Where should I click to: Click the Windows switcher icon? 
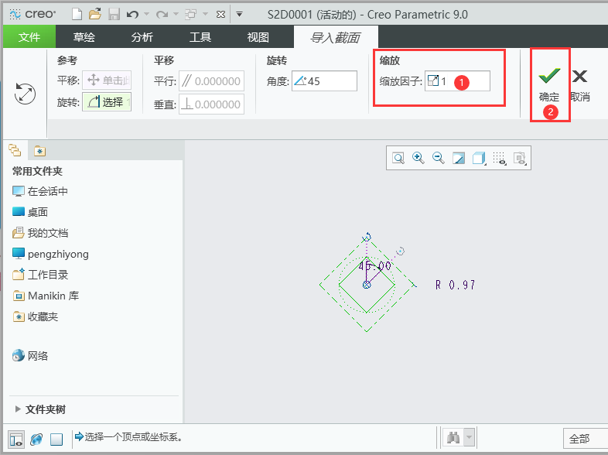[x=191, y=15]
